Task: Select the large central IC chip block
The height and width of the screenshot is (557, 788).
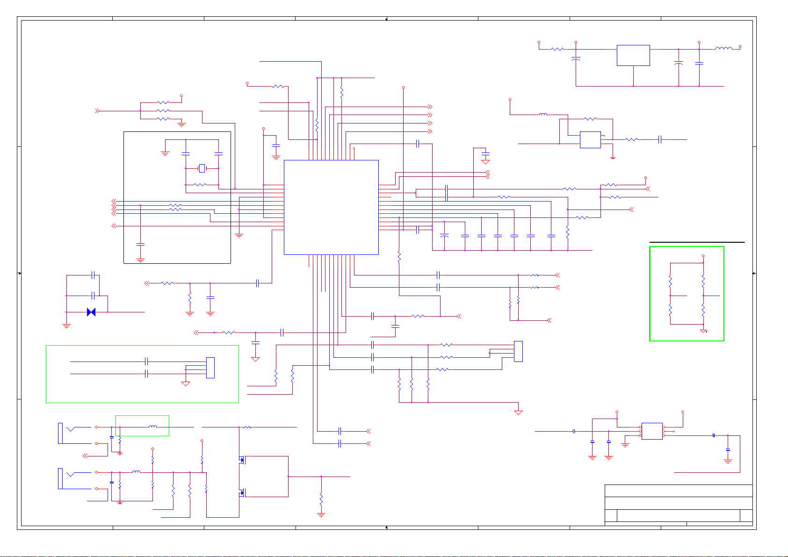Action: click(x=331, y=207)
